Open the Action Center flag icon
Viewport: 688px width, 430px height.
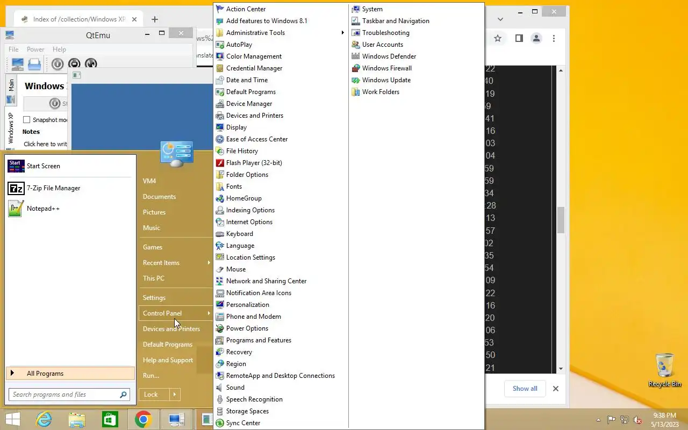(219, 9)
